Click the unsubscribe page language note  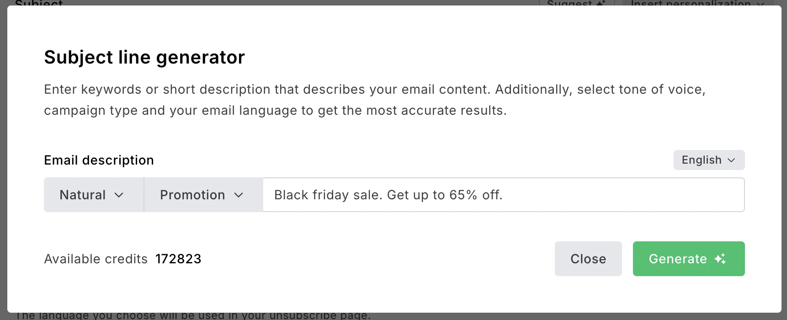tap(193, 316)
